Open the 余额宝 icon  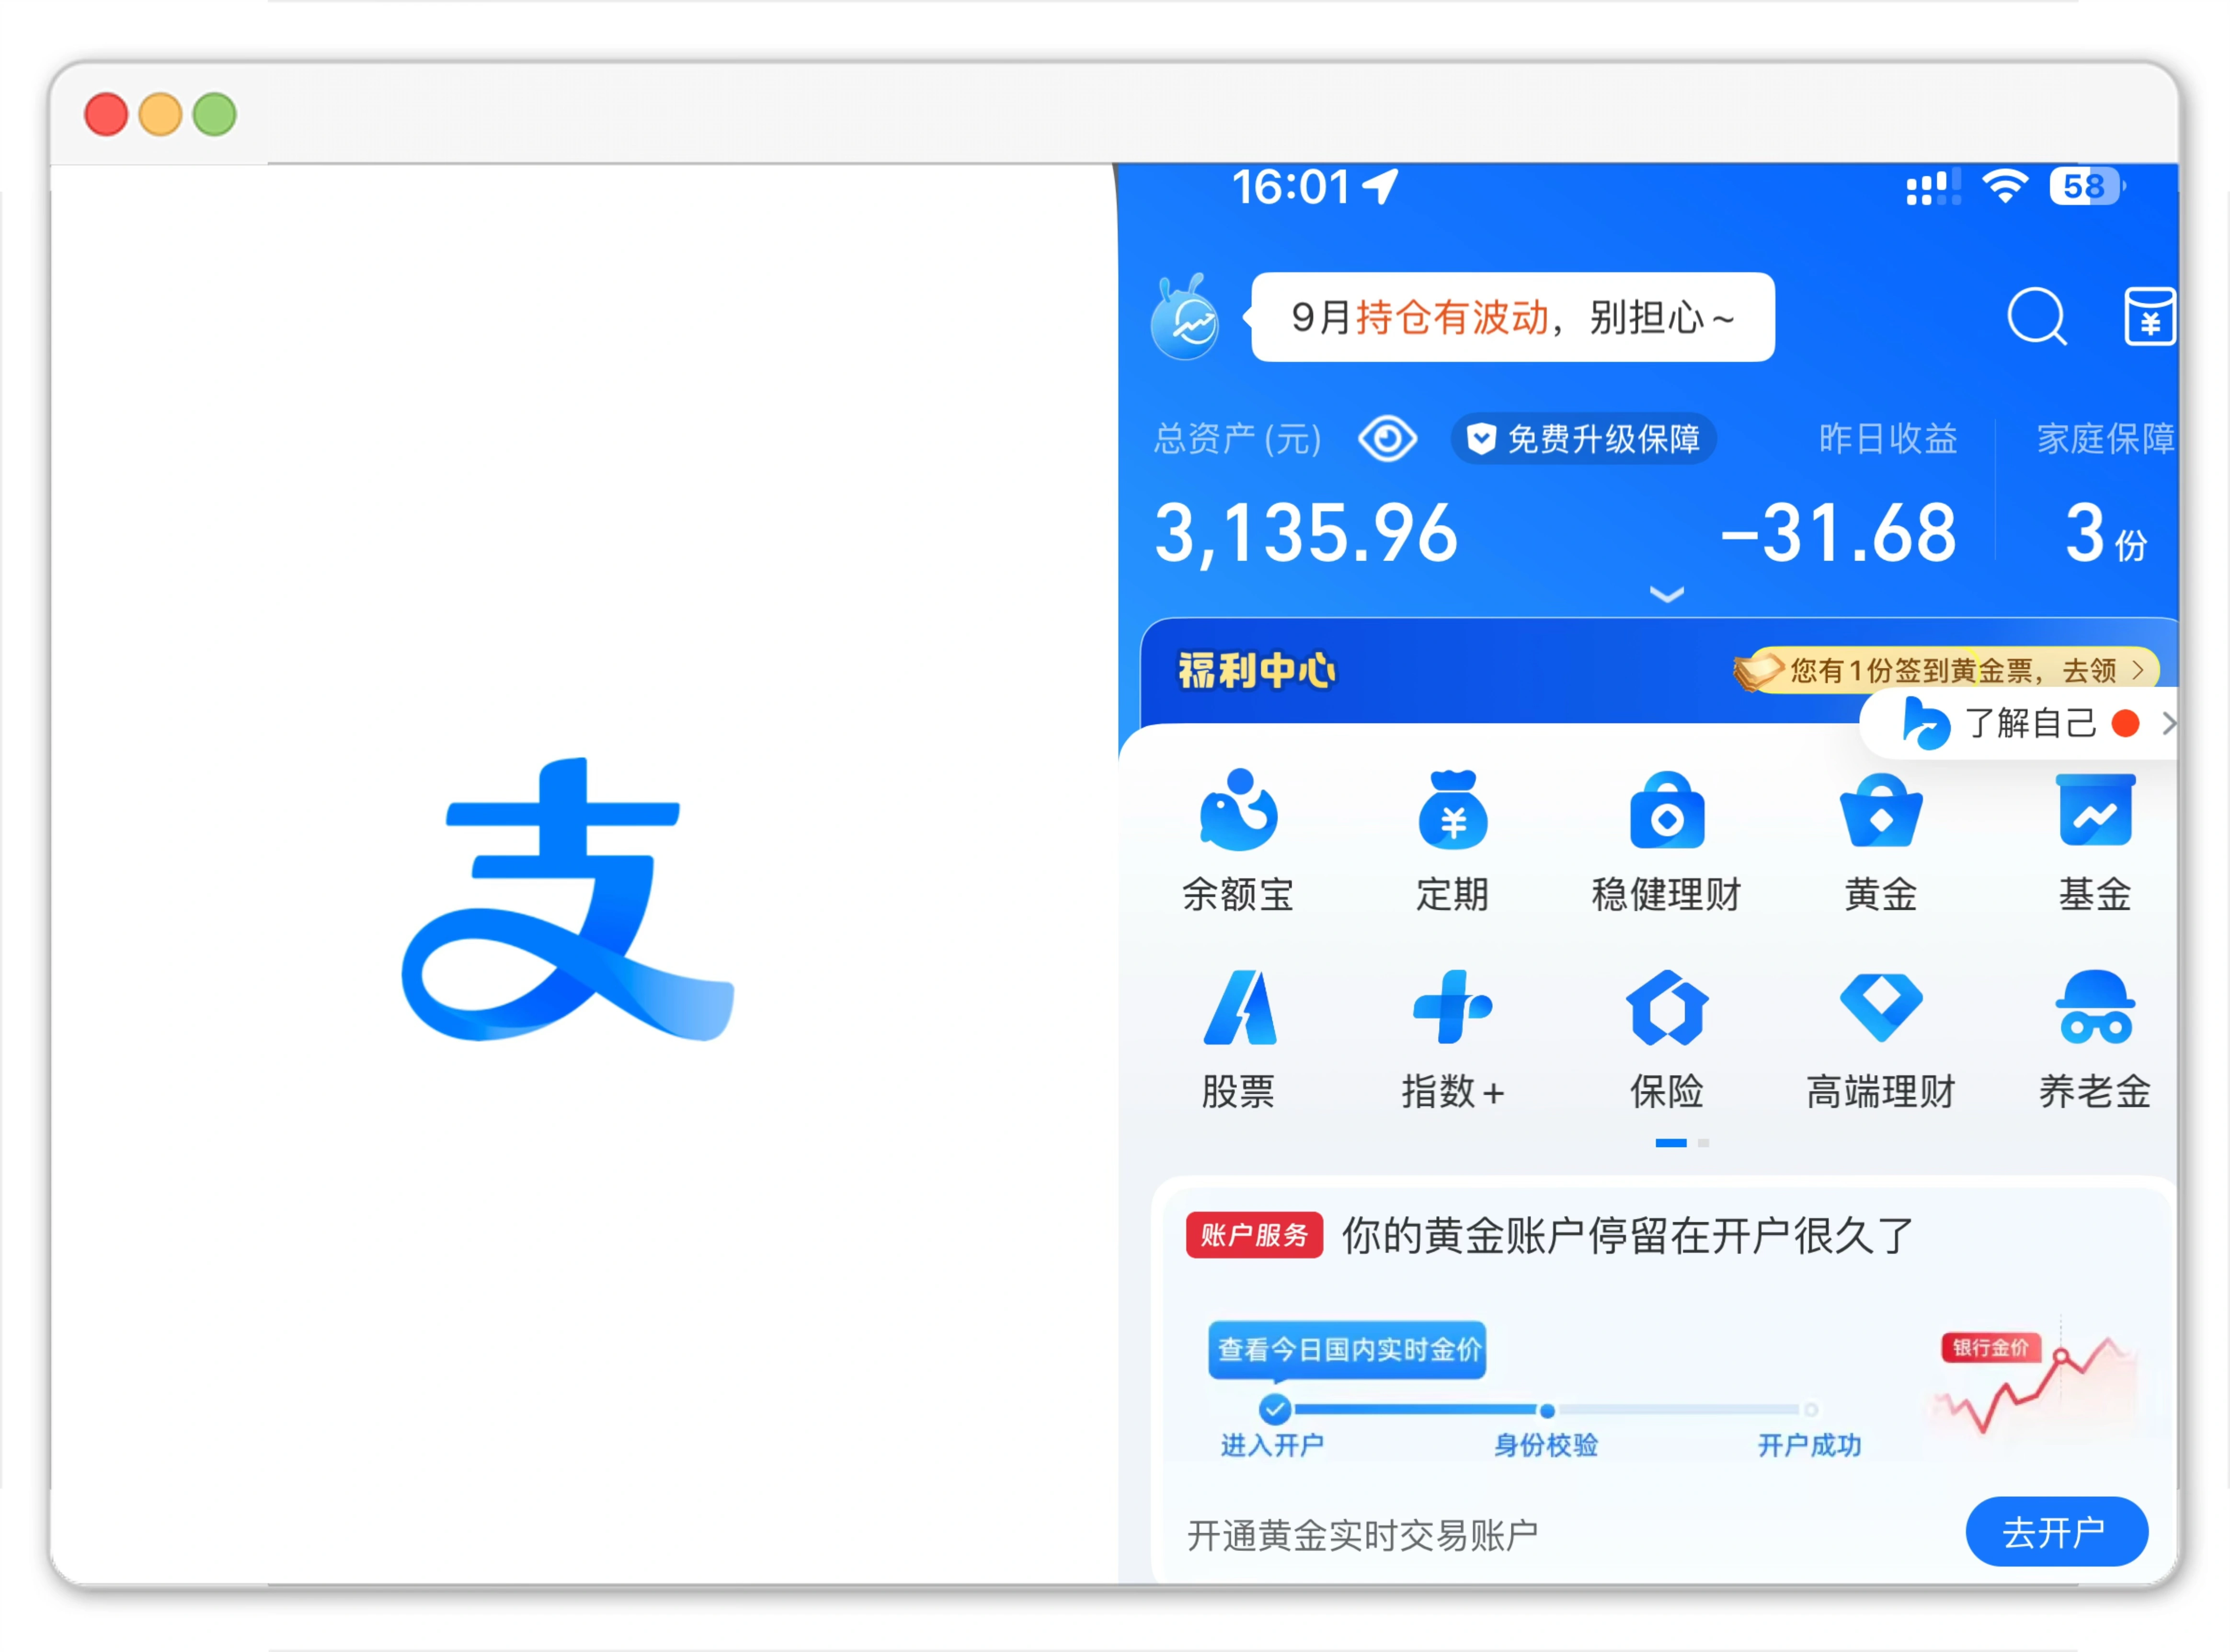pyautogui.click(x=1239, y=809)
